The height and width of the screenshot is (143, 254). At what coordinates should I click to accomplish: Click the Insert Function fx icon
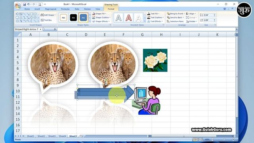click(55, 29)
